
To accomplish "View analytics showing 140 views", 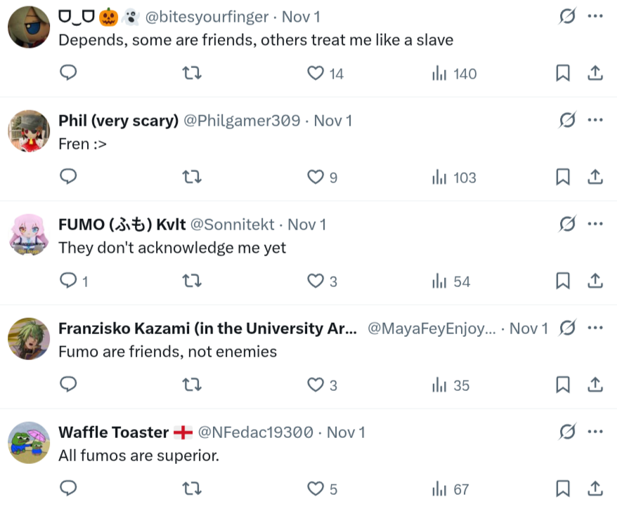I will pyautogui.click(x=454, y=74).
